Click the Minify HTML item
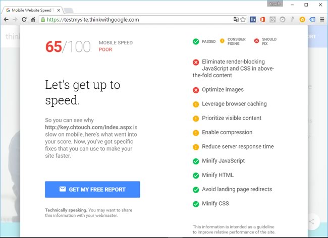 tap(213, 175)
